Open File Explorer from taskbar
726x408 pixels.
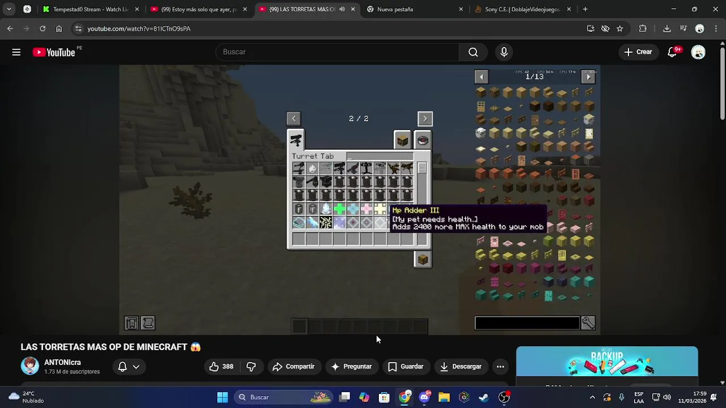pyautogui.click(x=444, y=397)
